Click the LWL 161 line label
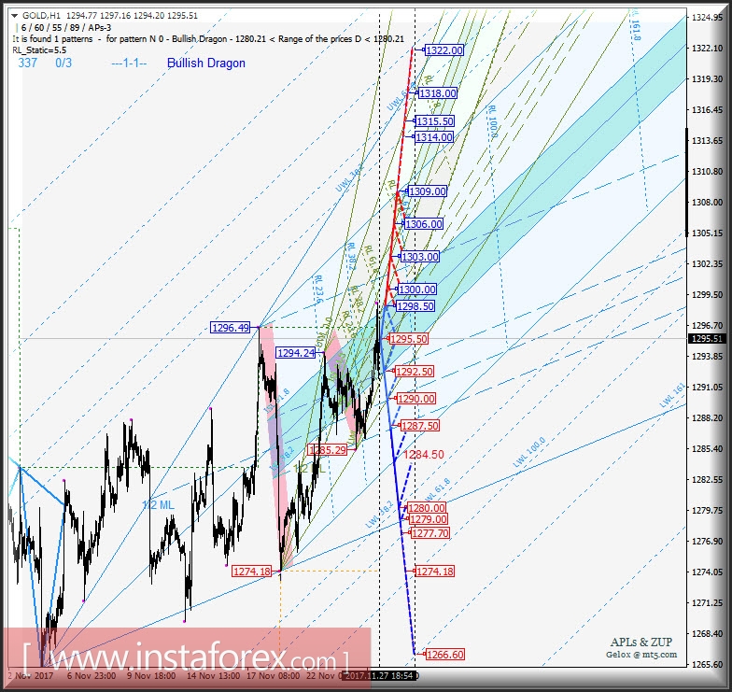This screenshot has height=692, width=732. 672,395
